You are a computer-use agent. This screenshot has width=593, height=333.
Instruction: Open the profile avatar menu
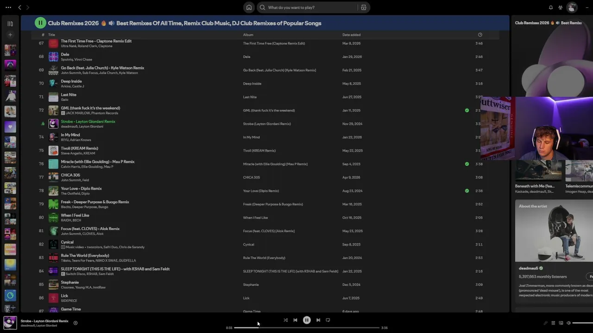572,7
